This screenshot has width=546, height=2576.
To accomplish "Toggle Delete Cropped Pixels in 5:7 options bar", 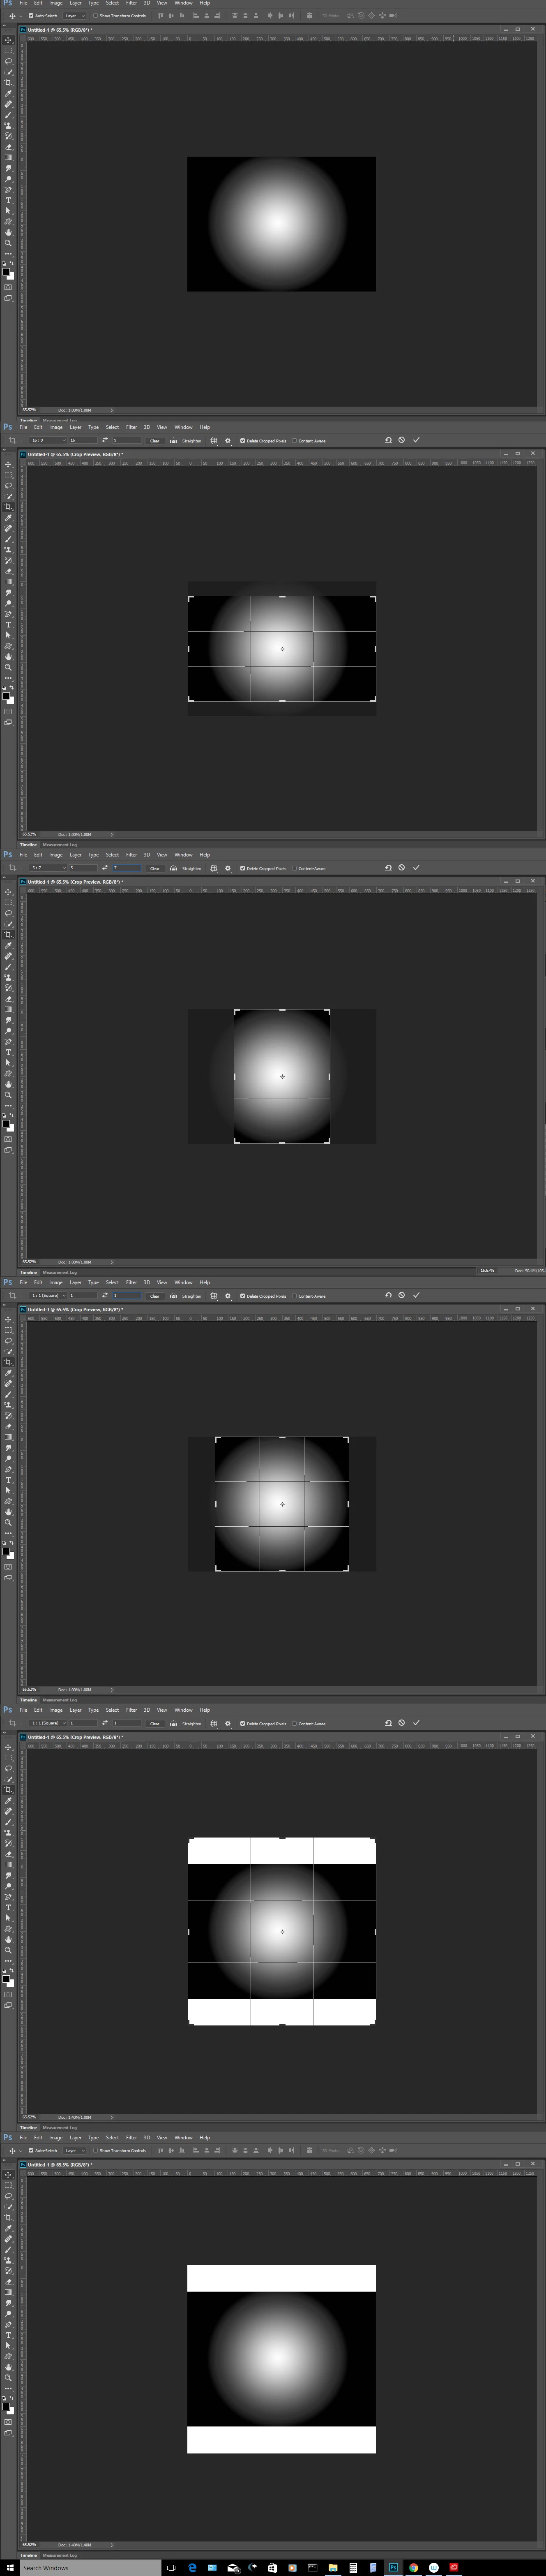I will pos(242,868).
